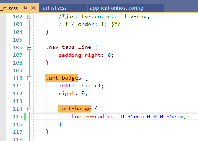Click the highlighted '.art-badges' selector
This screenshot has width=198, height=141.
pyautogui.click(x=61, y=78)
